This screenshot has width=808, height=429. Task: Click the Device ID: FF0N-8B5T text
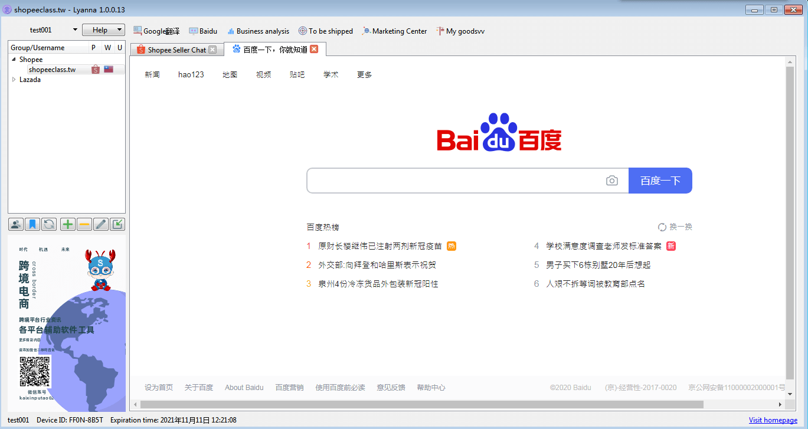click(x=70, y=420)
